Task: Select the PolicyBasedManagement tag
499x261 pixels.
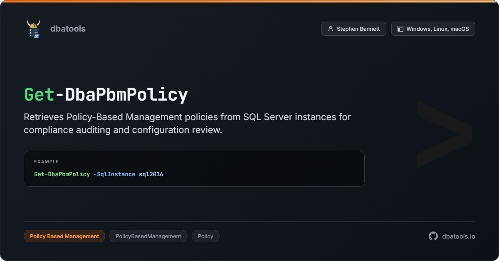Action: tap(148, 236)
